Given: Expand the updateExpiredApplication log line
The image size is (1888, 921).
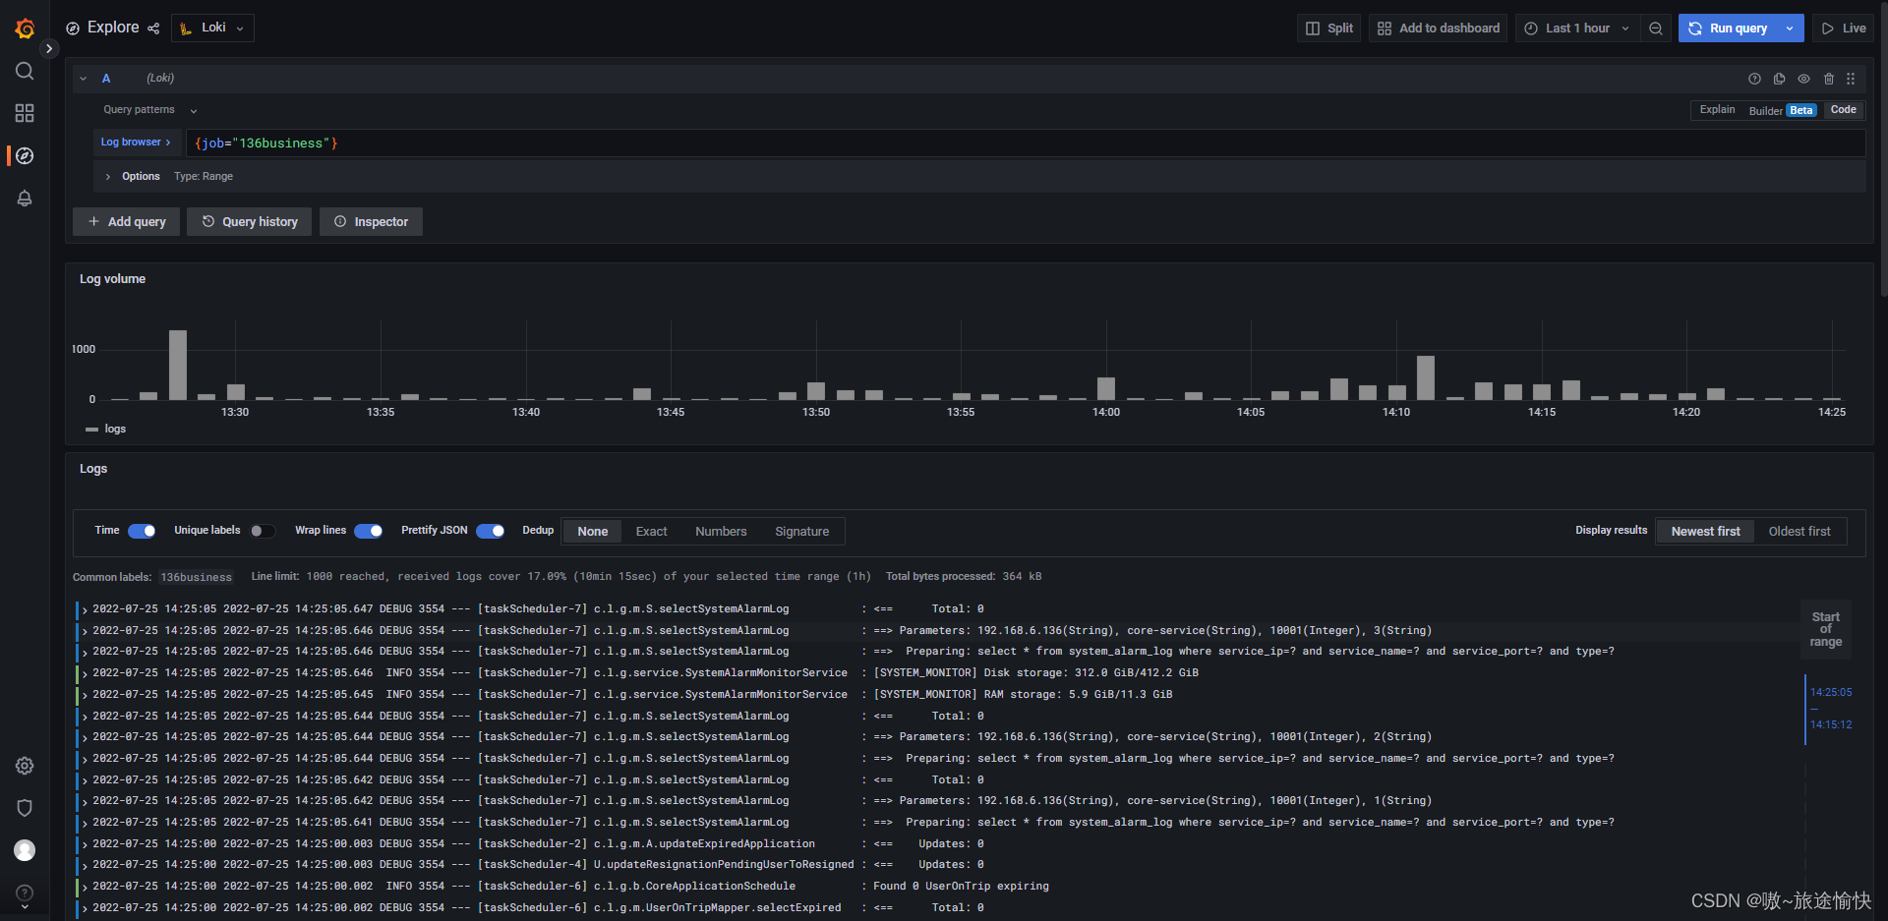Looking at the screenshot, I should tap(85, 845).
